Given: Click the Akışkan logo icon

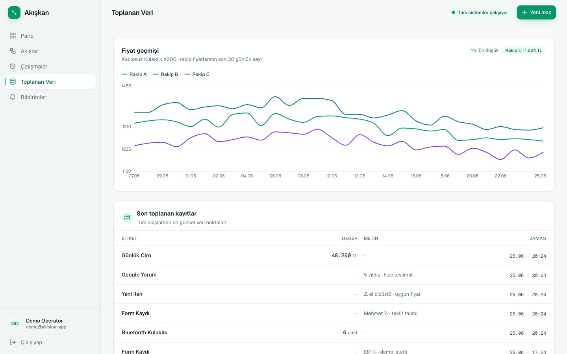Looking at the screenshot, I should tap(14, 13).
